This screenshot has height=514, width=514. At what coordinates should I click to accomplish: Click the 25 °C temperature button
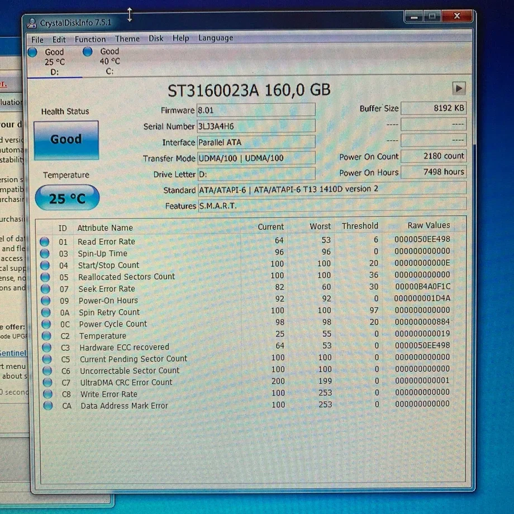[x=67, y=198]
